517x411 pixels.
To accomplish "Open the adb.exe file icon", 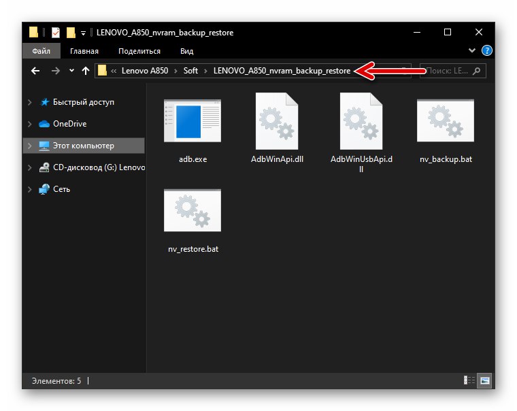I will pos(193,120).
